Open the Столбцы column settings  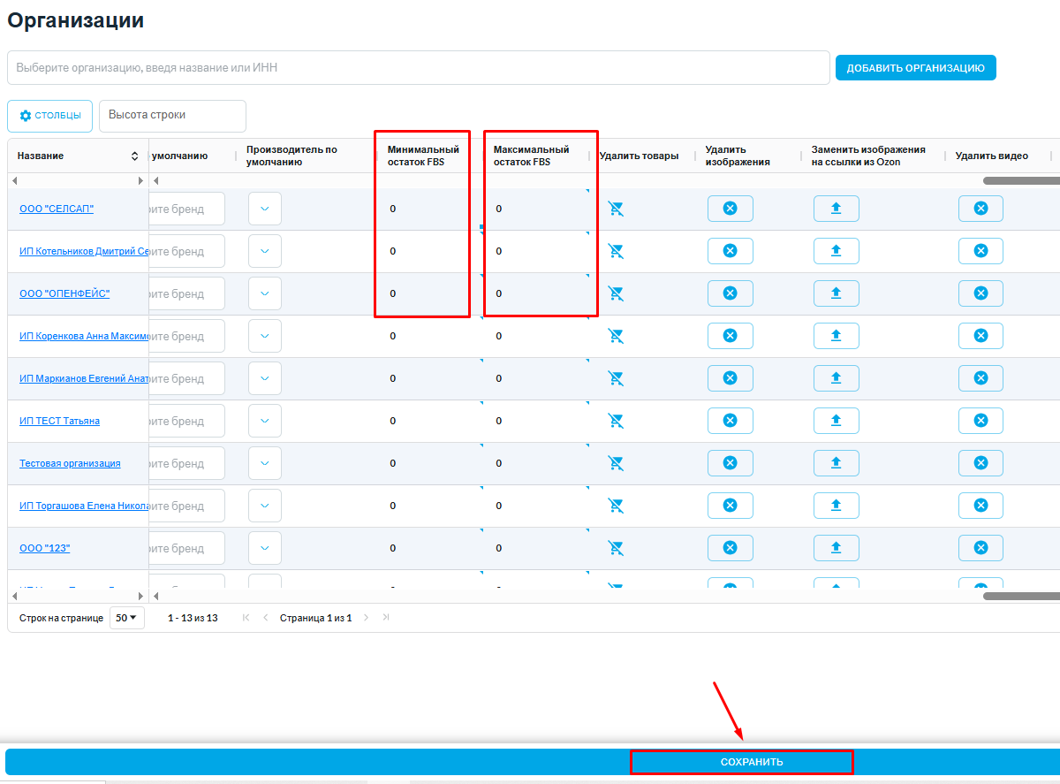pyautogui.click(x=49, y=116)
